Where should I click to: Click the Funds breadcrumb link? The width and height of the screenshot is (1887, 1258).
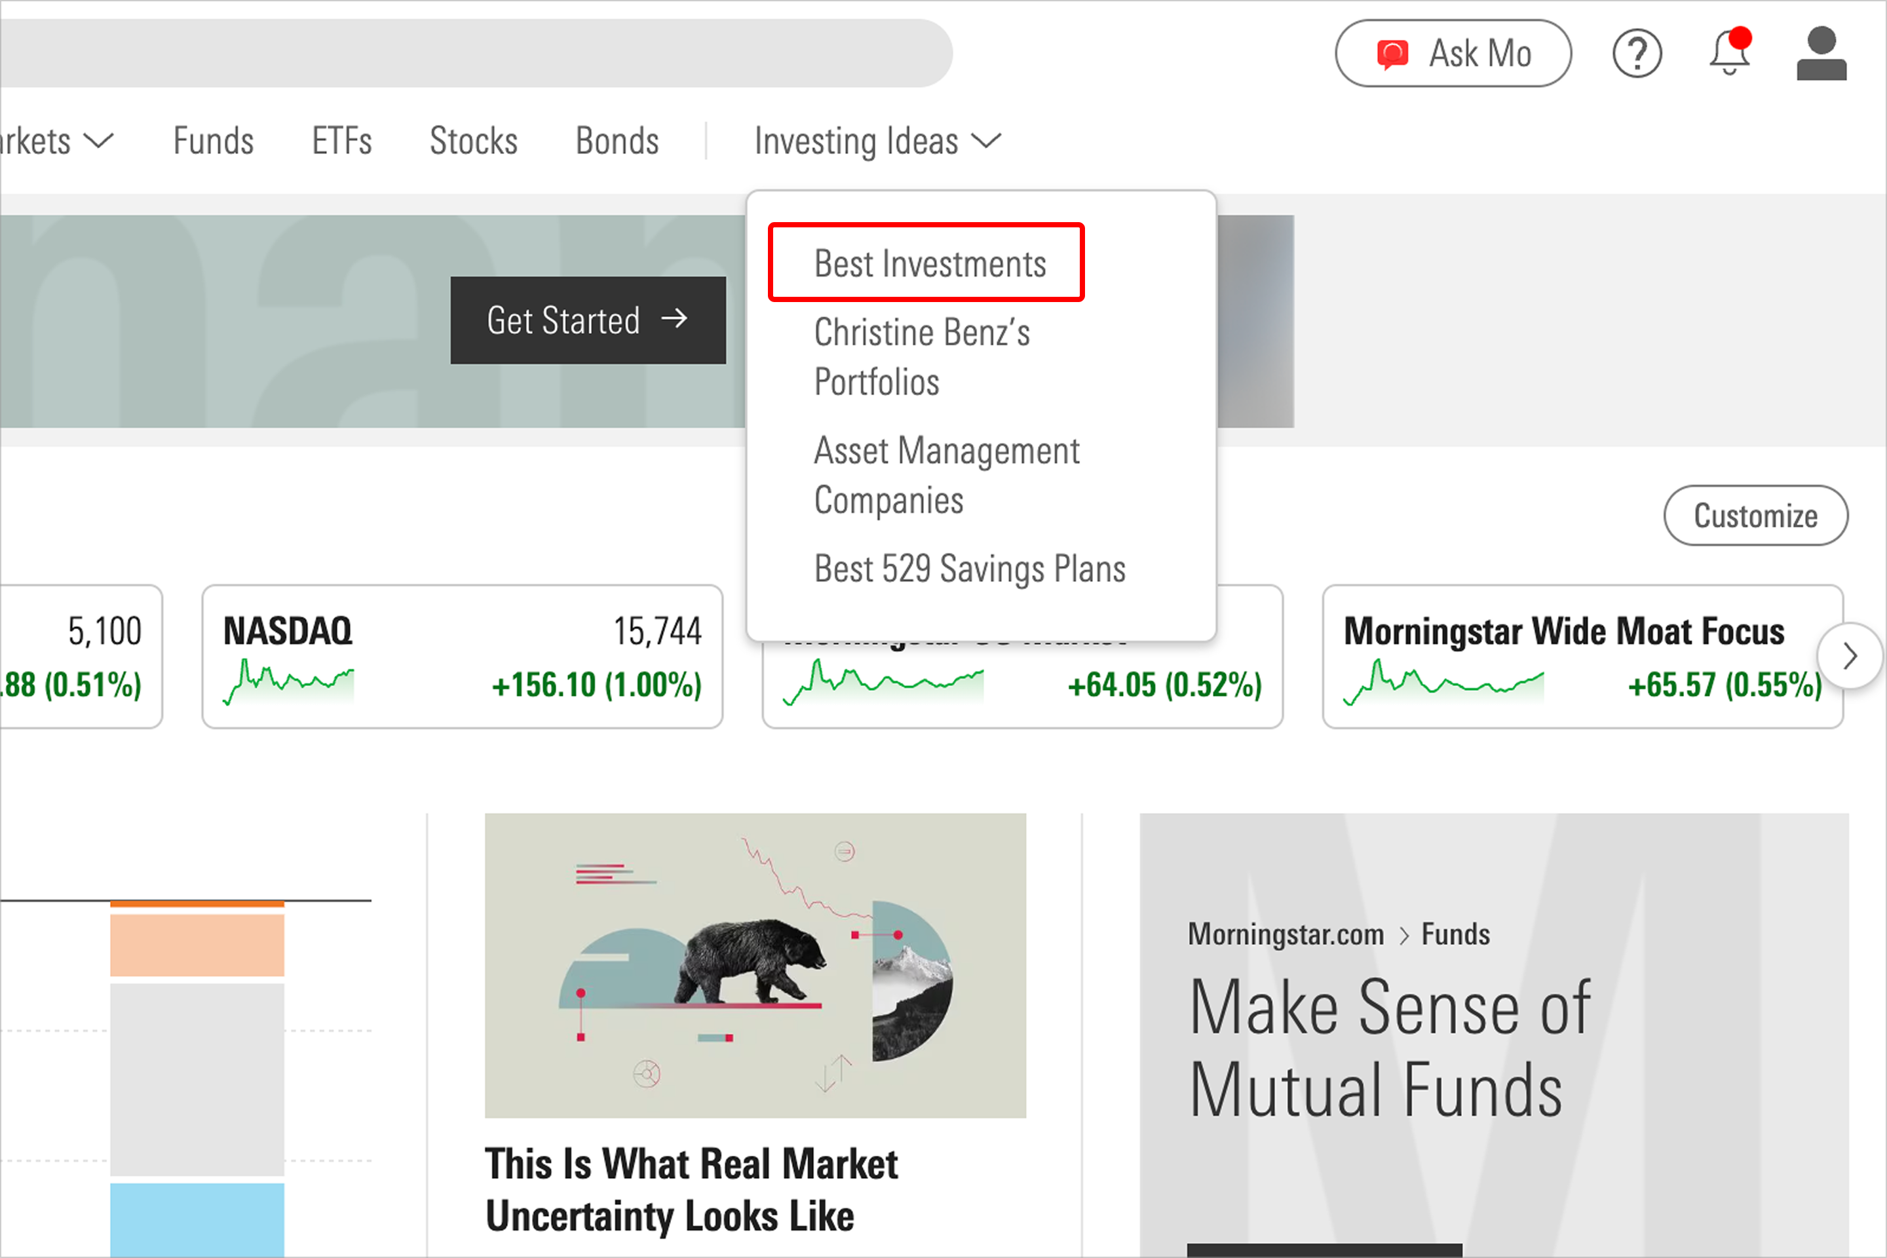click(x=1455, y=934)
